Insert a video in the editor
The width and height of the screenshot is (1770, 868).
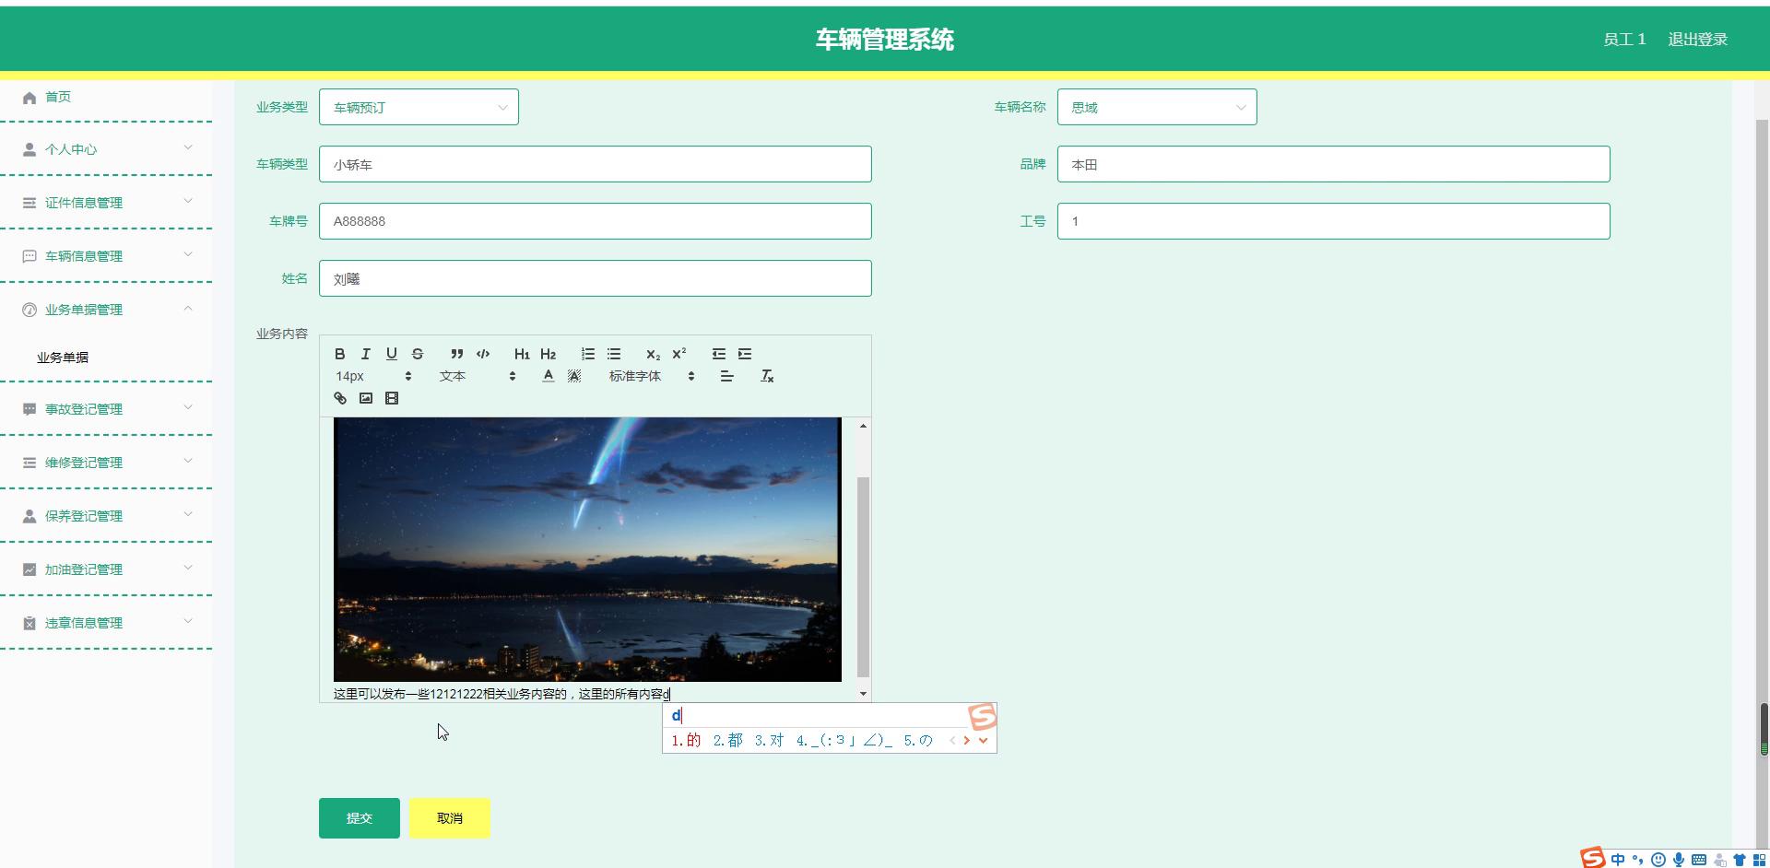392,398
